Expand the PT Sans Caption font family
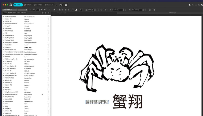The width and height of the screenshot is (203, 116). (3, 66)
